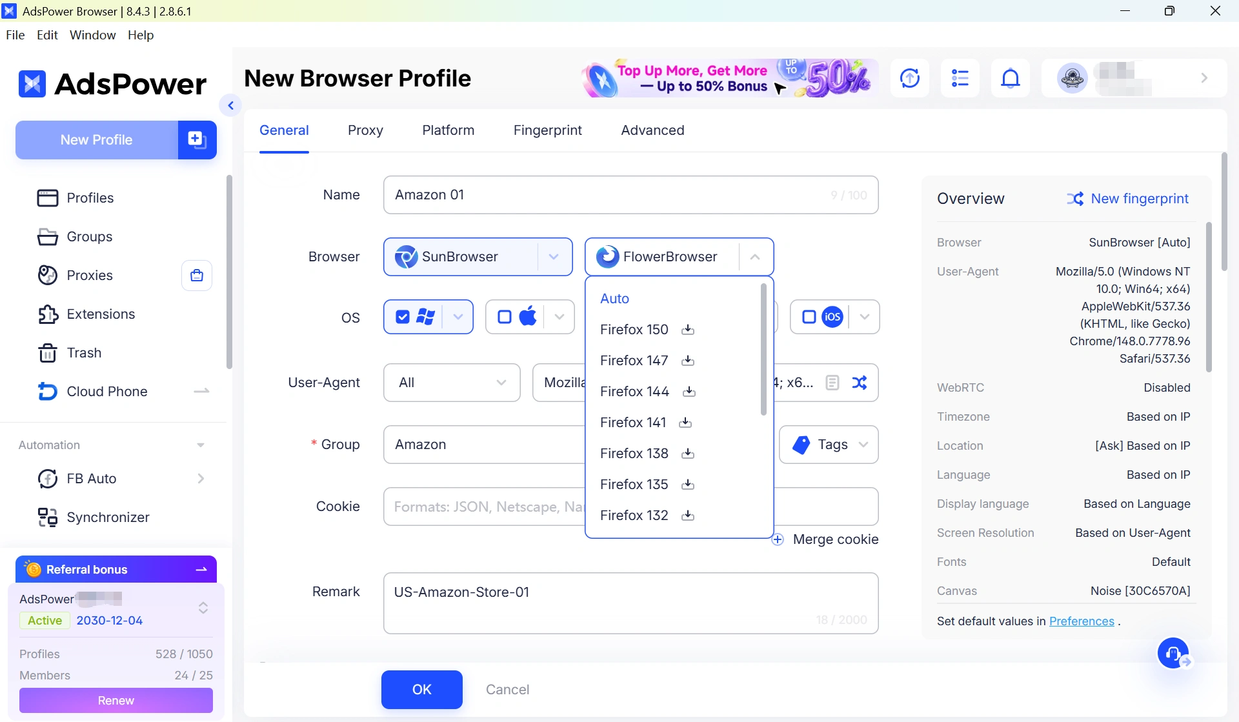
Task: Open the User-Agent list icon
Action: pyautogui.click(x=832, y=383)
